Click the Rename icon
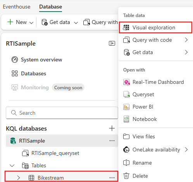 [x=126, y=163]
